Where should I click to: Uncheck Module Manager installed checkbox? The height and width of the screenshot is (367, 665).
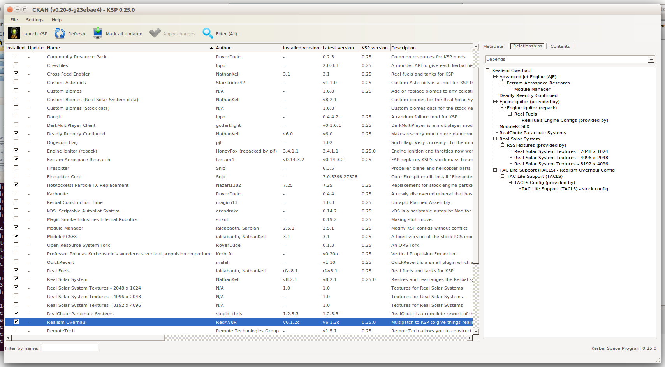coord(16,227)
